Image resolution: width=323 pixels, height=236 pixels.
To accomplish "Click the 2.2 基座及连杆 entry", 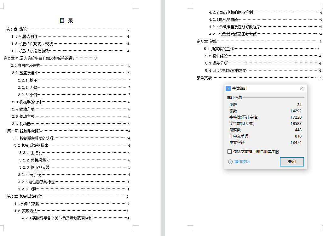I will click(x=71, y=73).
